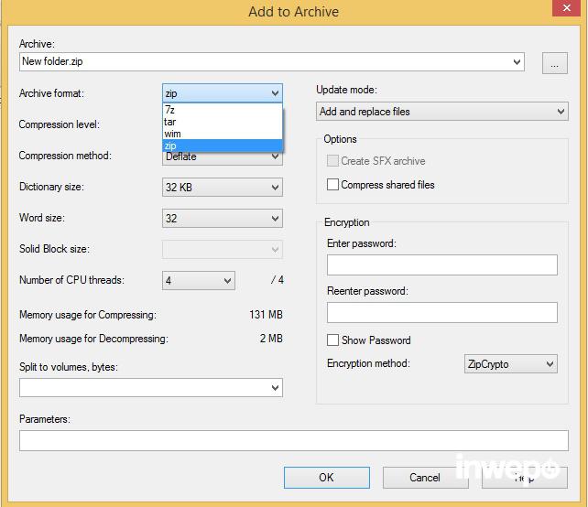Click the browse button next to archive path
Viewport: 588px width, 507px height.
(x=554, y=62)
